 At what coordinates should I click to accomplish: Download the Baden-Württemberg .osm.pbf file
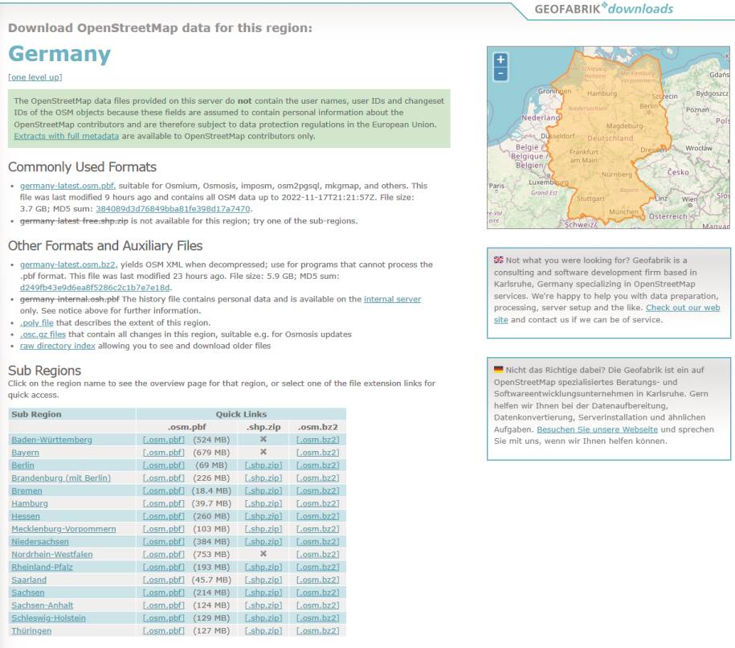[x=164, y=440]
